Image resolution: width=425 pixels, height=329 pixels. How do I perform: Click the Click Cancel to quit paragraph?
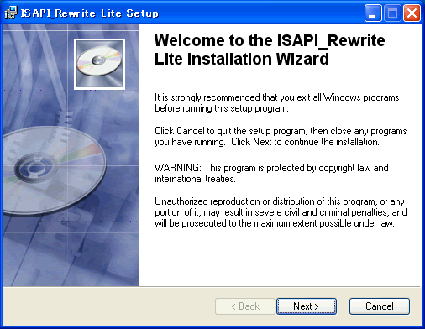(281, 136)
